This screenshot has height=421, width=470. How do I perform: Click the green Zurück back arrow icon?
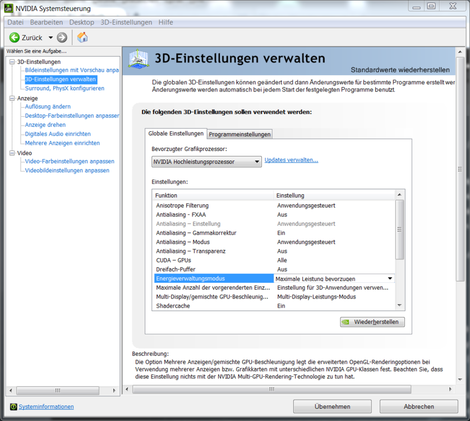point(15,38)
